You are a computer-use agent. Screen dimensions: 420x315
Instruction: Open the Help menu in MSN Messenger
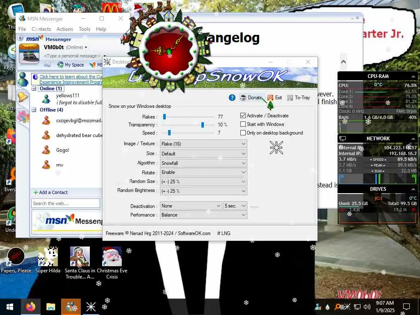(101, 29)
